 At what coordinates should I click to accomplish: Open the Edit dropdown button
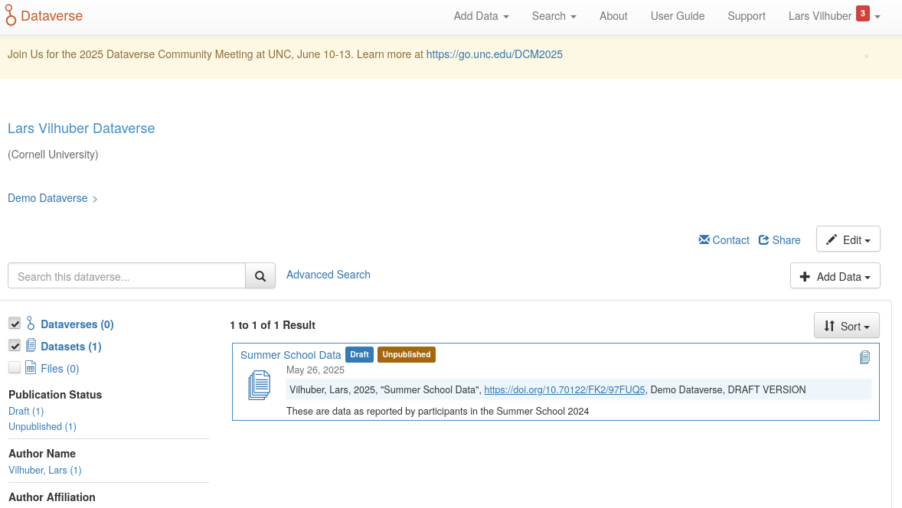[x=848, y=239]
